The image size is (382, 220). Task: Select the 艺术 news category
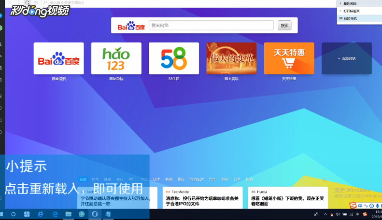237,179
